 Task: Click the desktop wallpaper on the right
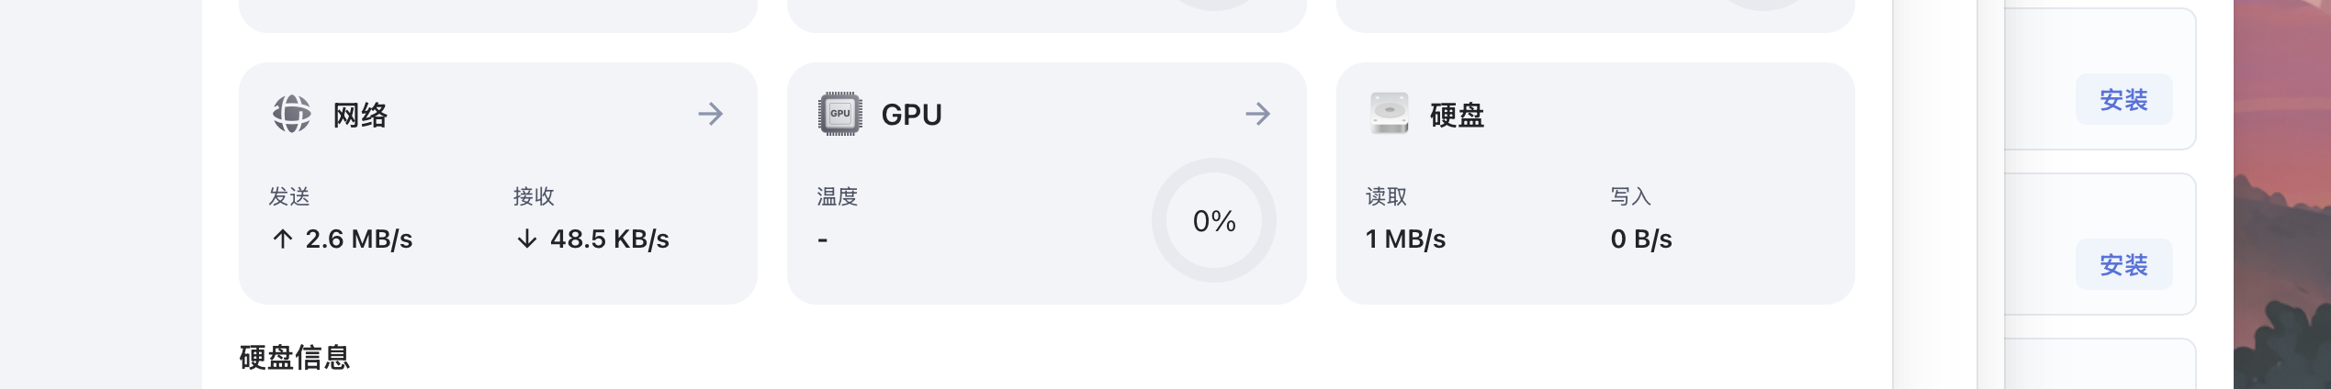point(2281,194)
